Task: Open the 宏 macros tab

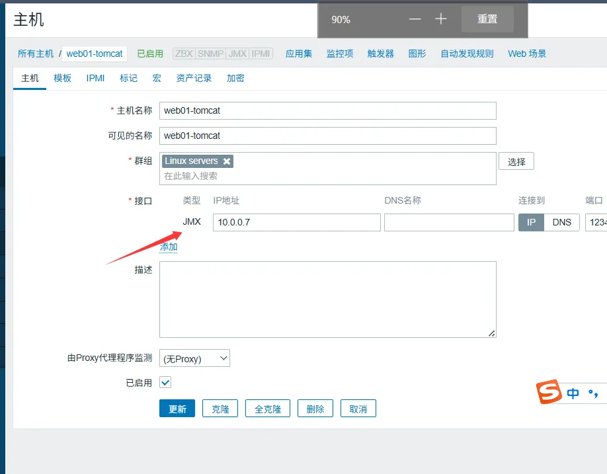Action: tap(157, 78)
